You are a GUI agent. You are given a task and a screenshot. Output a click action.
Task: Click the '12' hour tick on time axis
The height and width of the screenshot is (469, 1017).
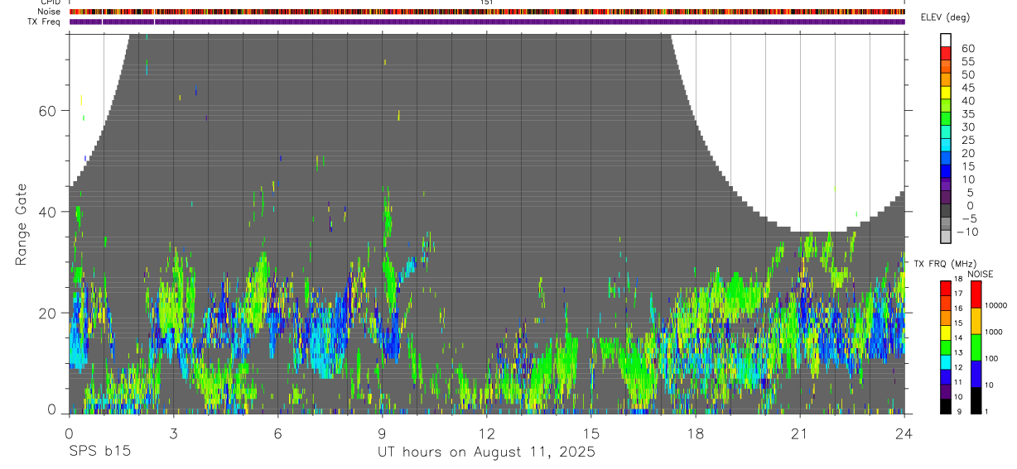point(487,433)
